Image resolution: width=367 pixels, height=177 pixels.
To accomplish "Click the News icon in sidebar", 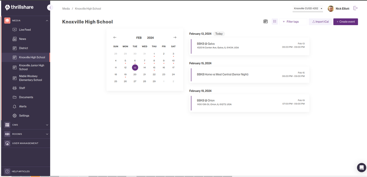I will click(15, 39).
